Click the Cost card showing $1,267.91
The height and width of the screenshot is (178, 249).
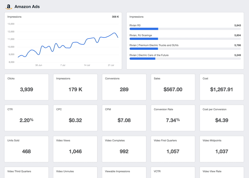click(x=222, y=87)
